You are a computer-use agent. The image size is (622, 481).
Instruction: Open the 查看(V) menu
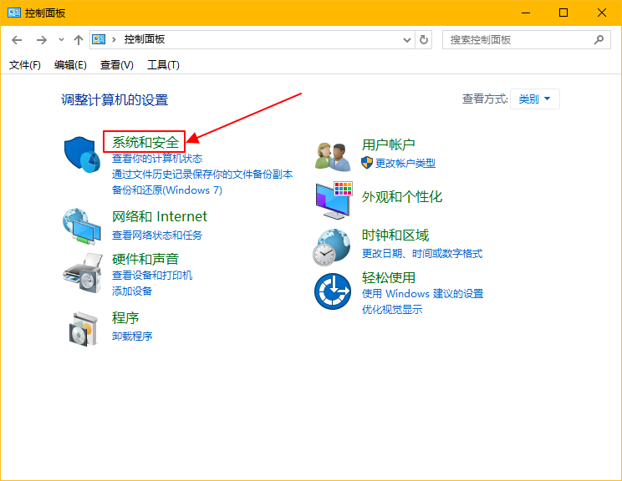coord(117,64)
